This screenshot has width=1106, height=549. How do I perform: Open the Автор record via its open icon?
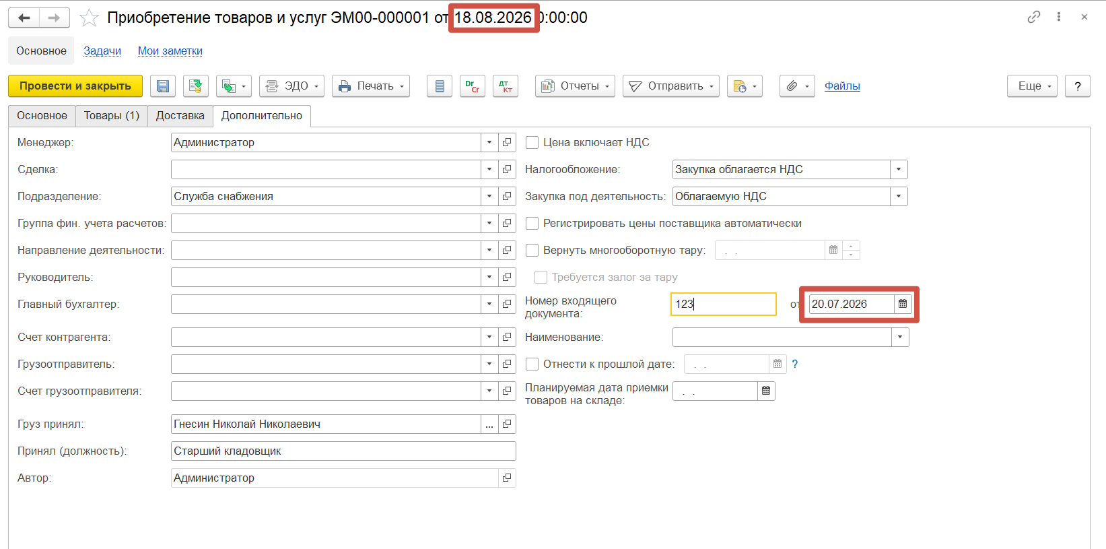(507, 478)
